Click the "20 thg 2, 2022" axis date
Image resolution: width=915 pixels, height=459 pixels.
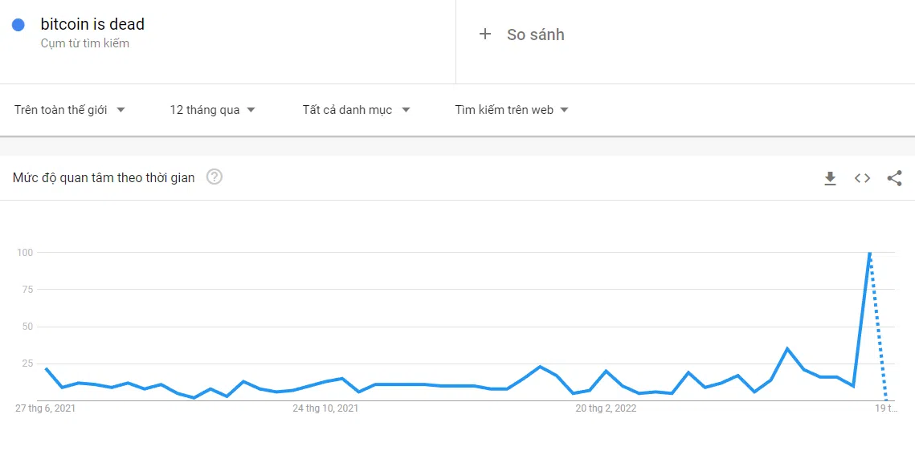606,408
